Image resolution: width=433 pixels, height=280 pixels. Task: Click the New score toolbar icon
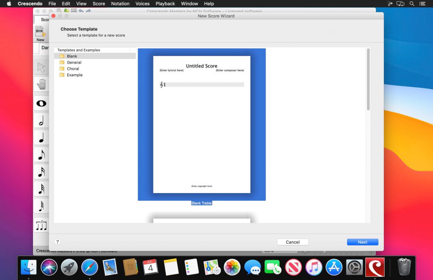pos(40,32)
